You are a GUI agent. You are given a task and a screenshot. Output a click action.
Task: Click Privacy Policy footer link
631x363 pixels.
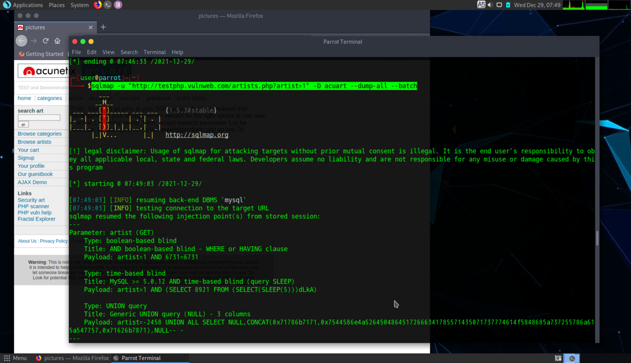[54, 241]
